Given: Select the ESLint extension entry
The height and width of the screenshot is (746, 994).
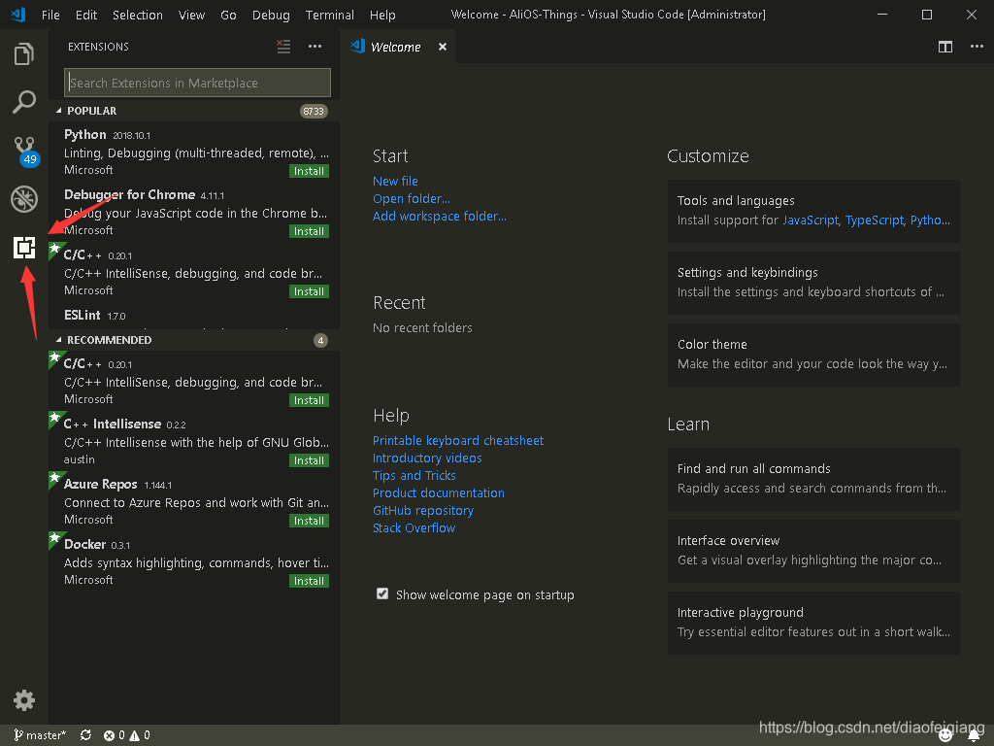Looking at the screenshot, I should click(194, 317).
